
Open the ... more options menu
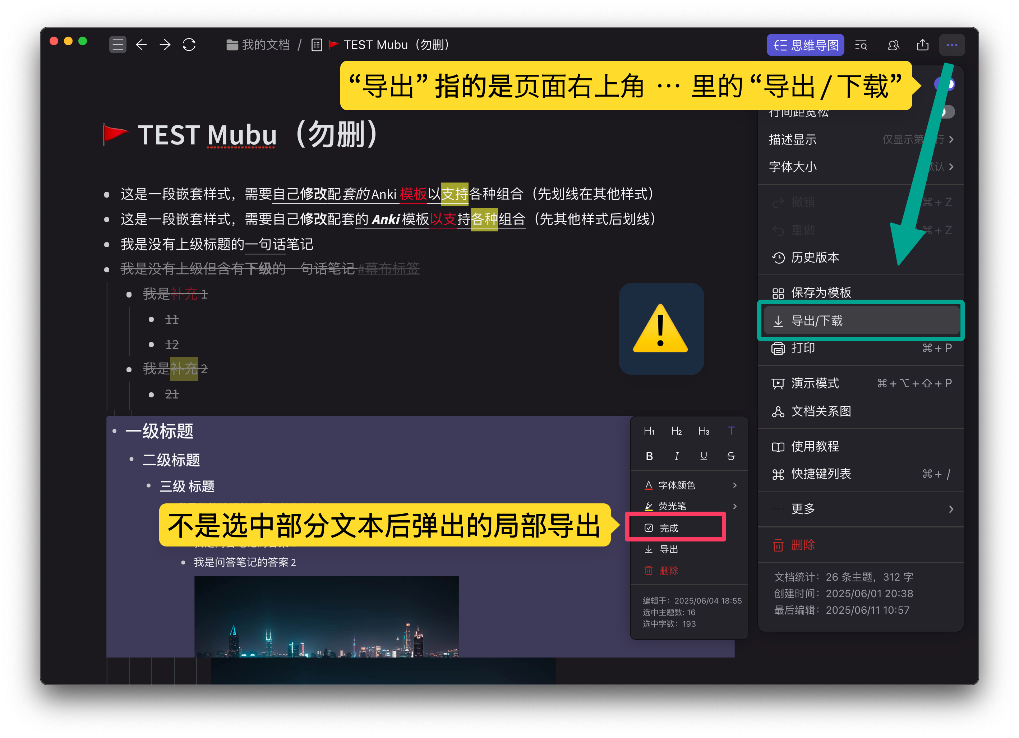[951, 45]
